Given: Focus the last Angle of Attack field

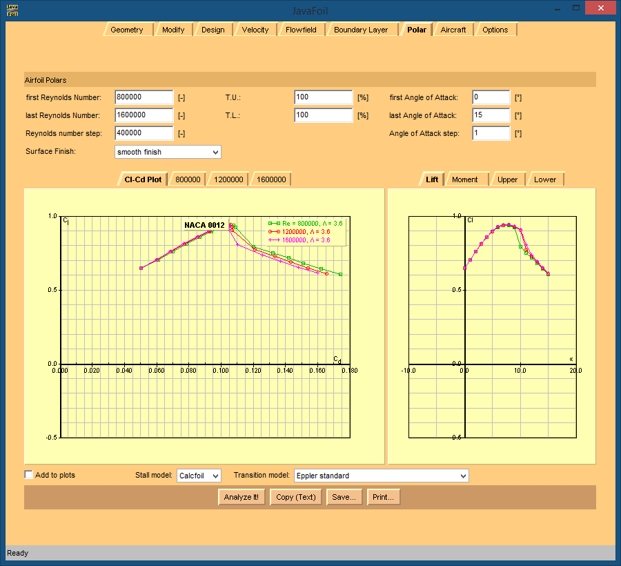Looking at the screenshot, I should click(x=491, y=115).
